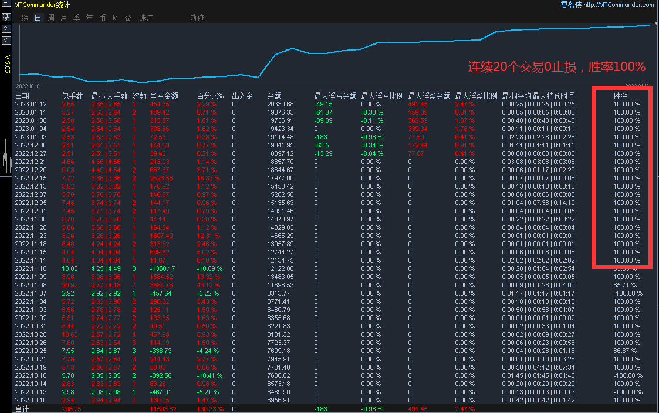The height and width of the screenshot is (413, 659).
Task: Open help with the question mark icon
Action: [x=6, y=29]
